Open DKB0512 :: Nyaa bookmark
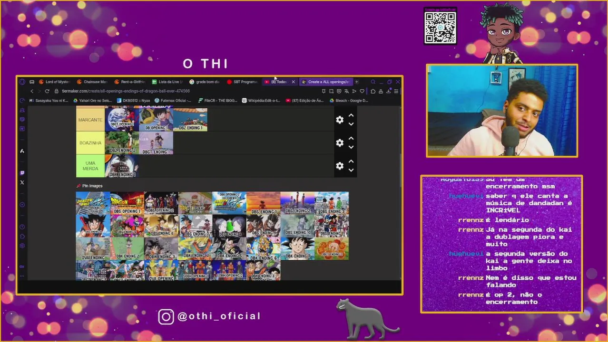608x342 pixels. tap(134, 101)
